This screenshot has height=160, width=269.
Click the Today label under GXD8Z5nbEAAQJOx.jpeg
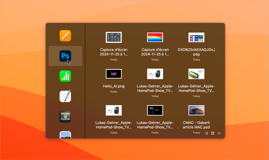click(196, 59)
